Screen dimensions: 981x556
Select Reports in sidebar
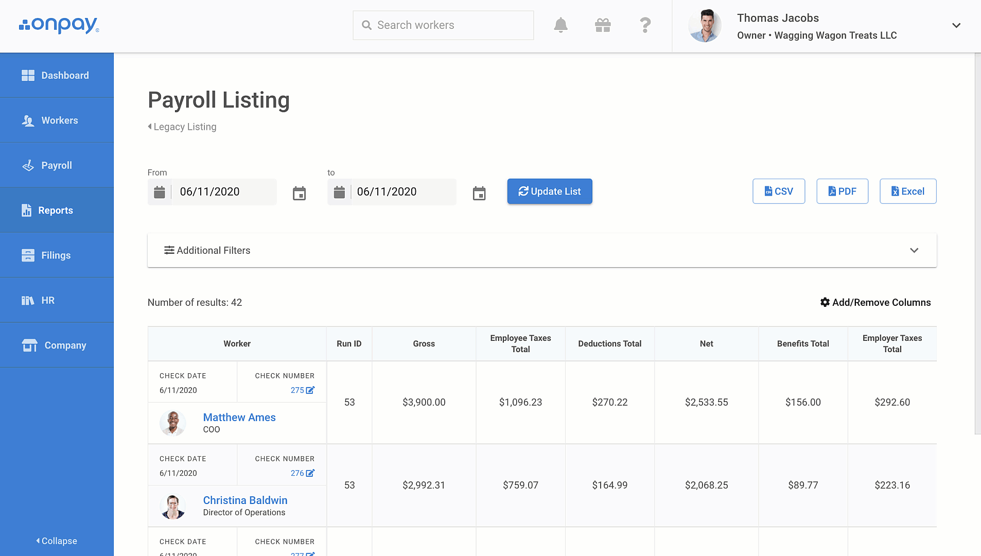57,210
